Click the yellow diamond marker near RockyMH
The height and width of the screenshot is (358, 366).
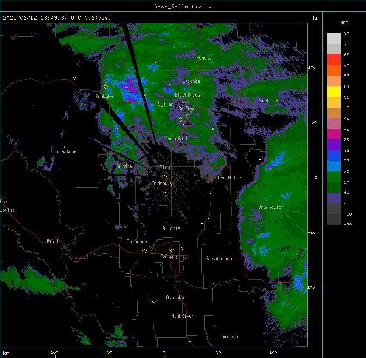pos(106,87)
